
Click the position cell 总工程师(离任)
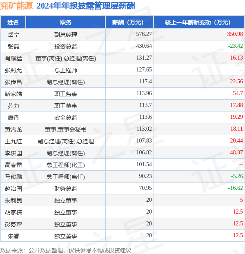(x=66, y=177)
